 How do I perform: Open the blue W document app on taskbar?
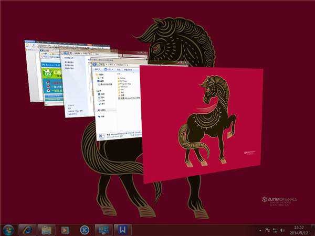click(x=122, y=229)
